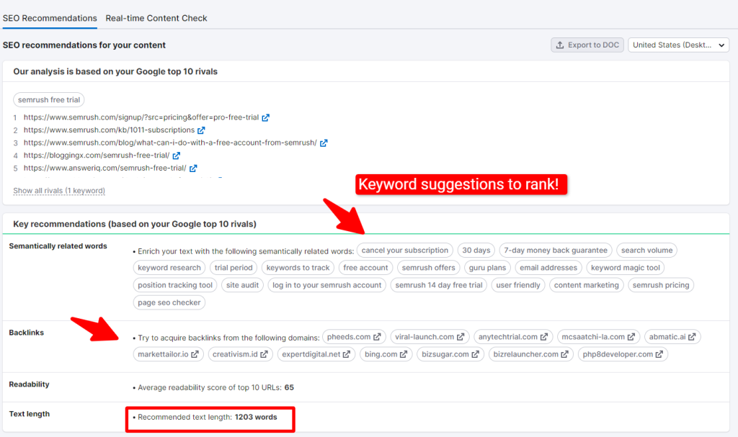738x437 pixels.
Task: Click 'keyword magic tool' keyword chip
Action: click(626, 268)
